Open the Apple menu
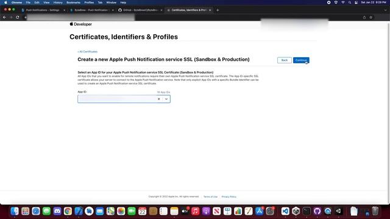Screen dimensions: 390x219 (x=5, y=2)
